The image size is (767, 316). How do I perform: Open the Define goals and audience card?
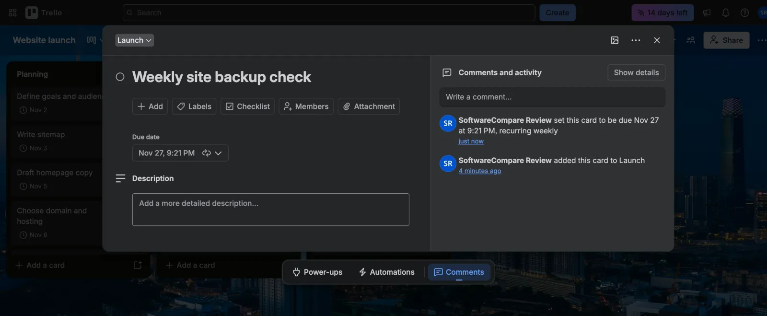pos(58,103)
